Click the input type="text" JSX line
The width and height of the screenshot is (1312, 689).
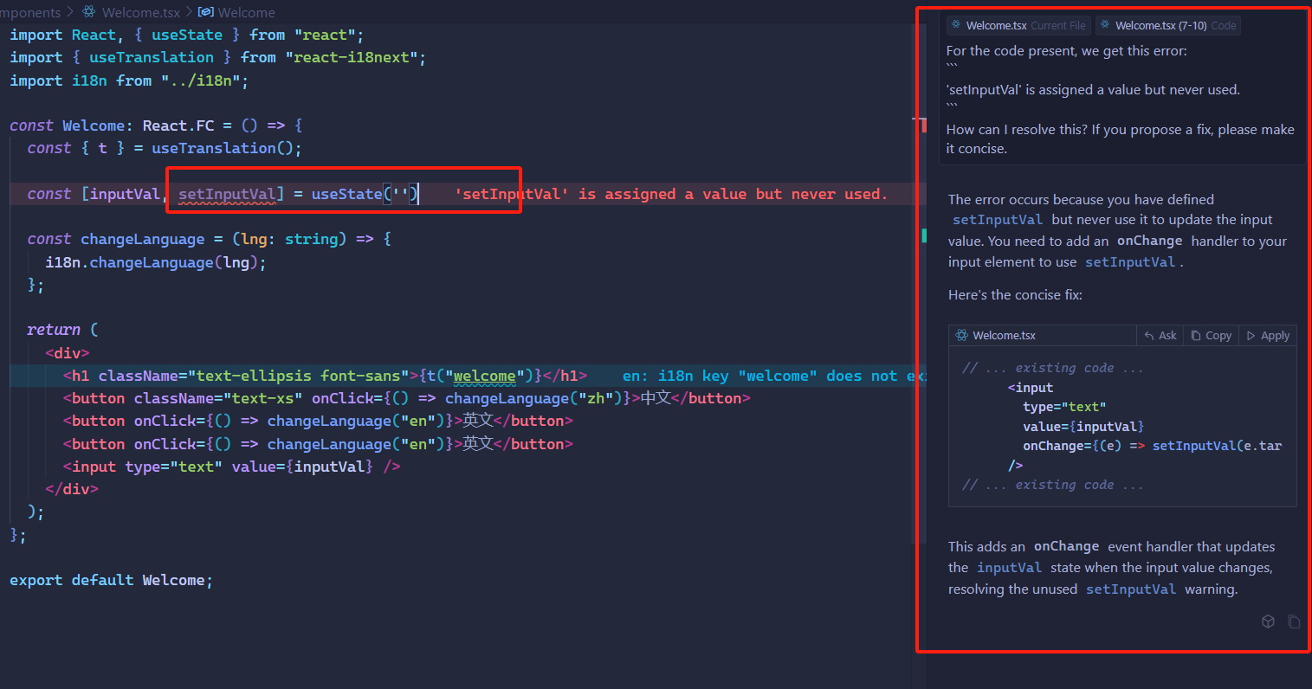click(231, 467)
